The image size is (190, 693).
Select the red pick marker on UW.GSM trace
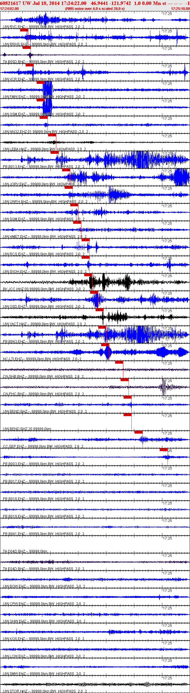click(x=41, y=100)
